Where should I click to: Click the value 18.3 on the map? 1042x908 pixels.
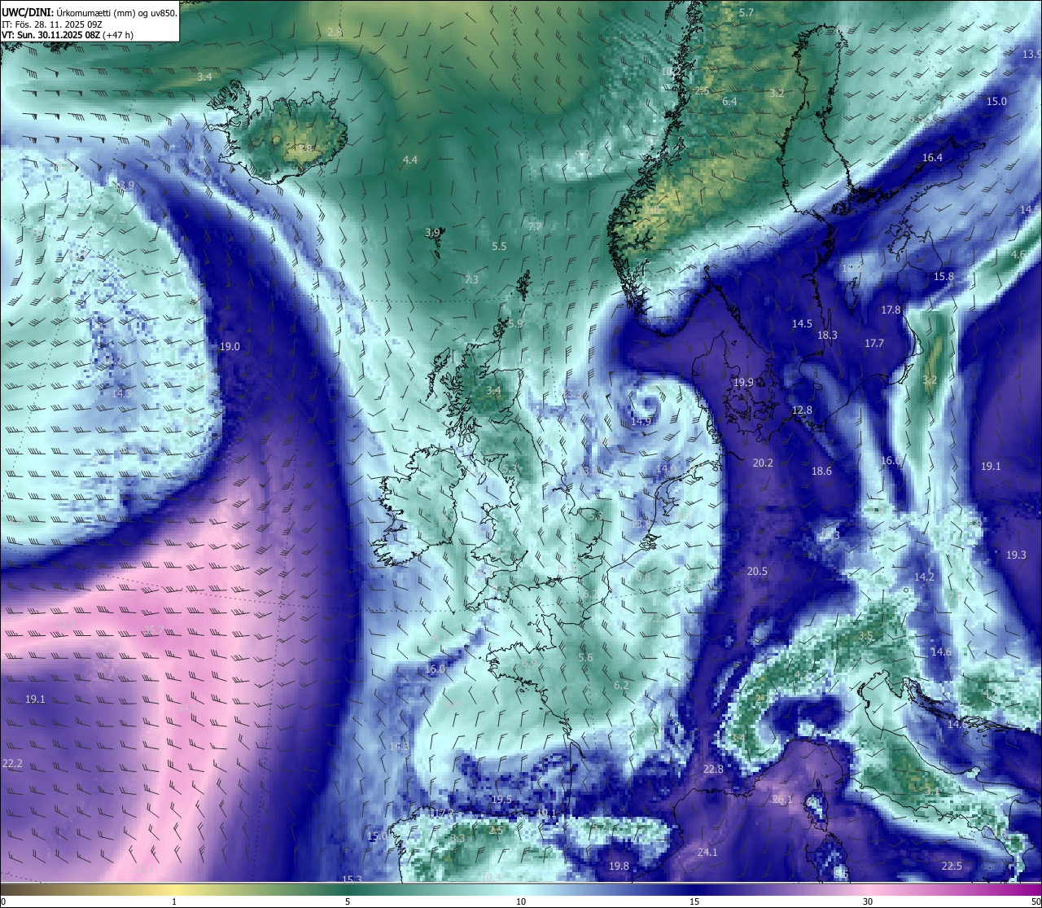pyautogui.click(x=827, y=336)
